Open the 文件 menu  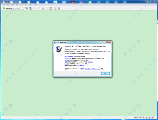pos(3,5)
